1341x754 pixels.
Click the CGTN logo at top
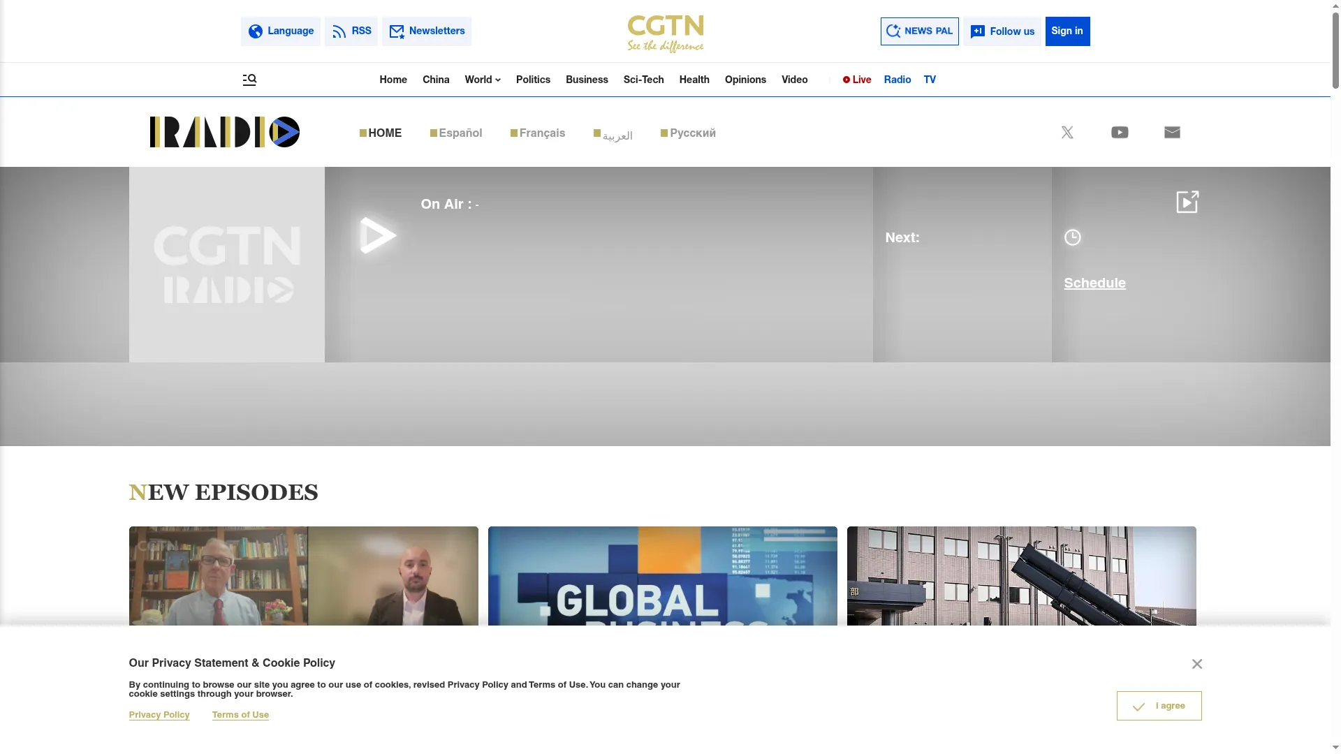(x=666, y=34)
